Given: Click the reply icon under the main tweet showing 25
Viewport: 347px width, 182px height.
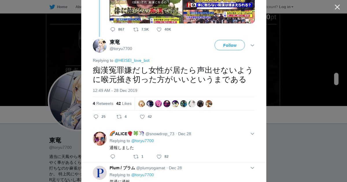Looking at the screenshot, I should pos(96,117).
